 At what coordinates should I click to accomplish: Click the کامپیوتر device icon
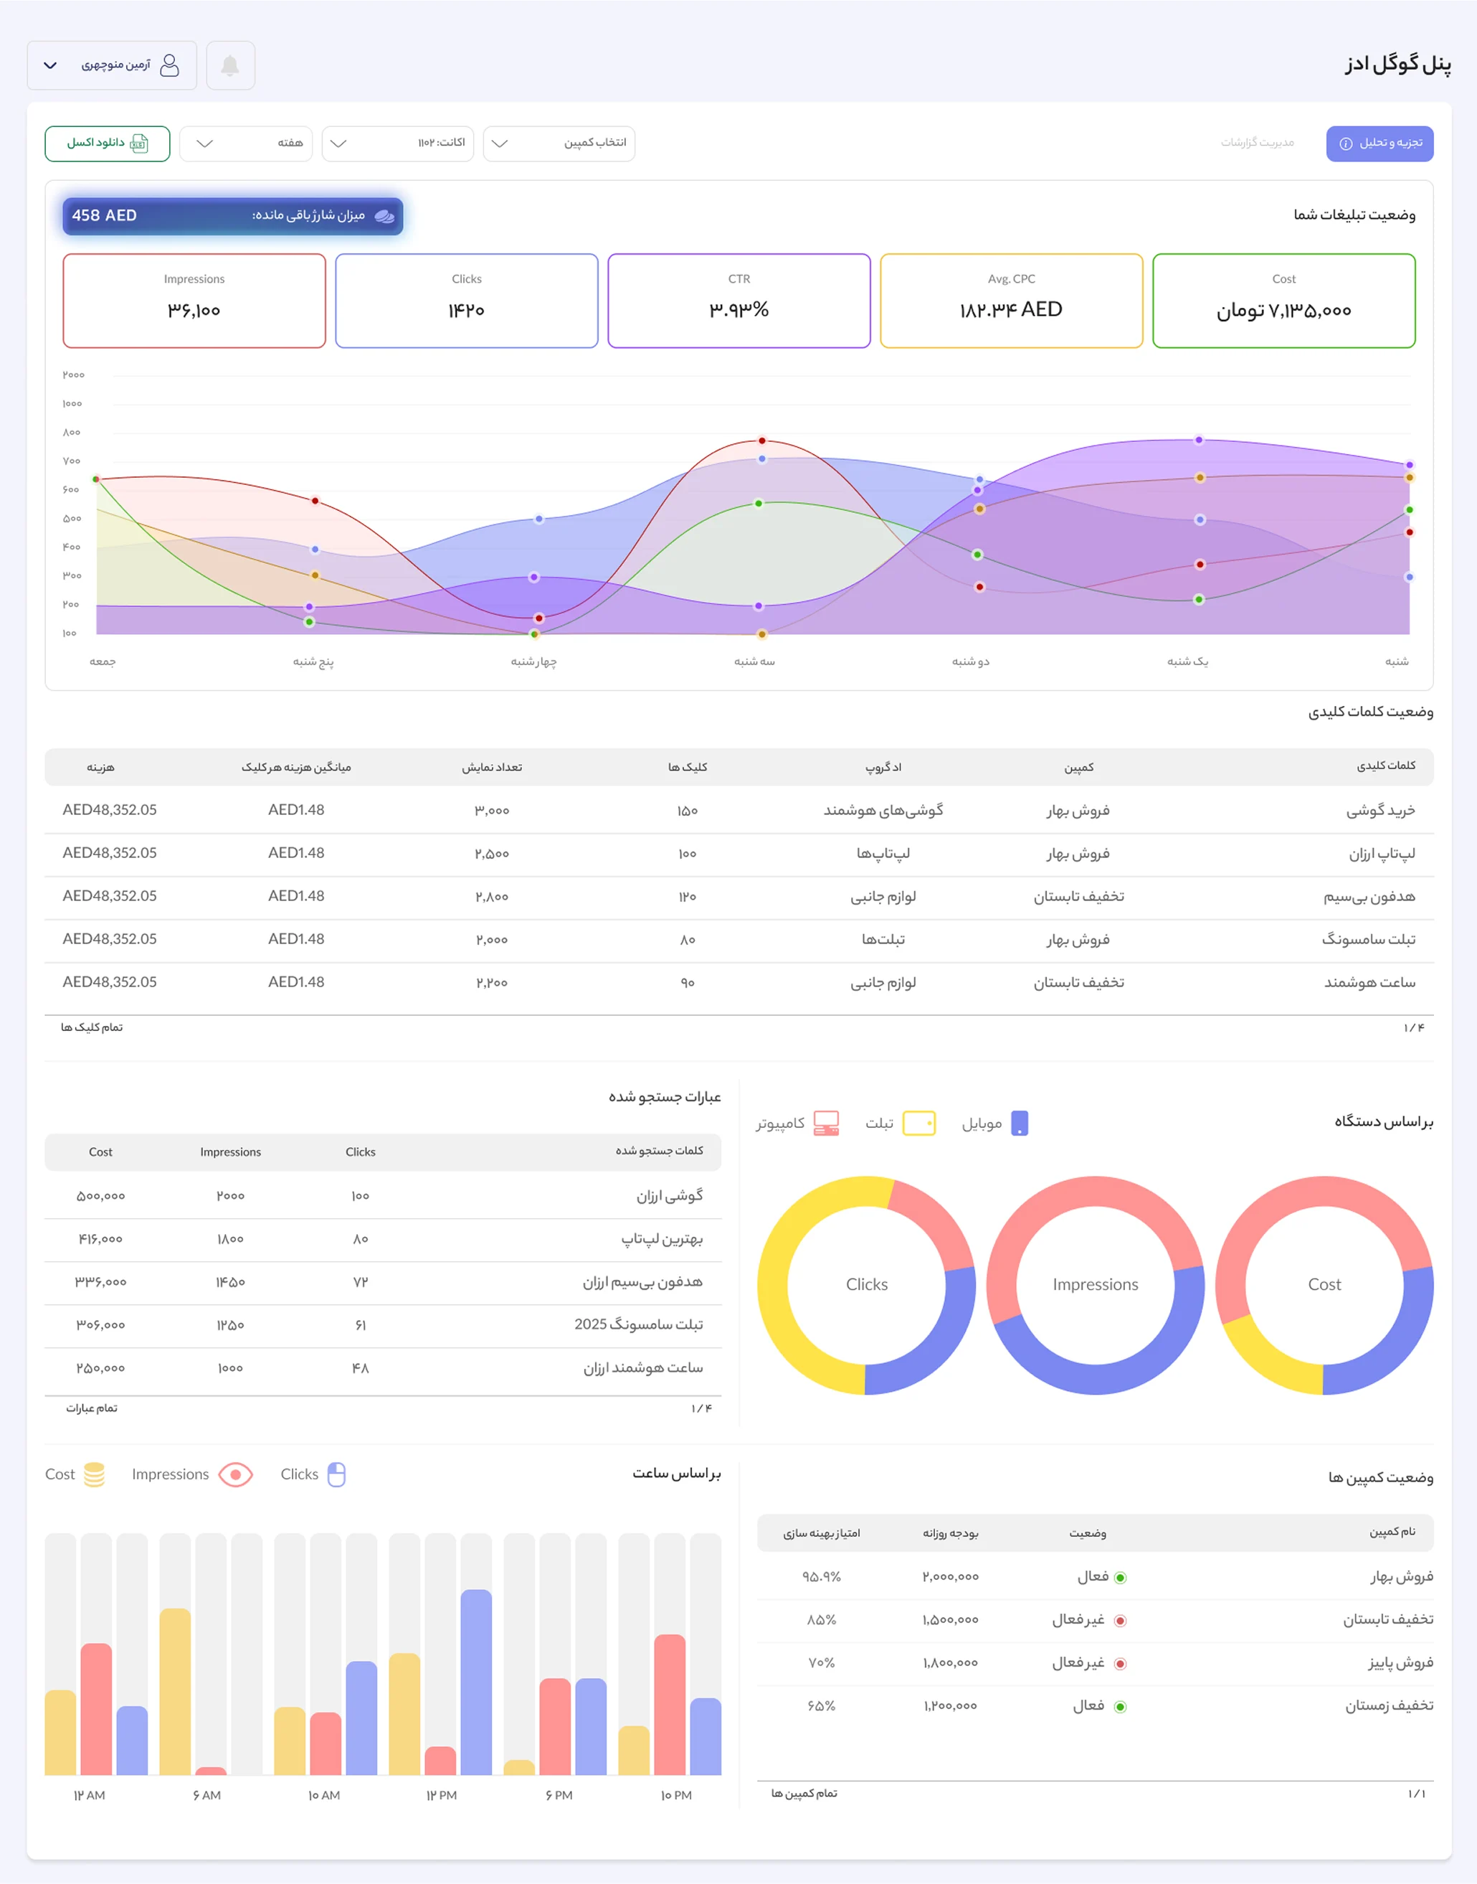826,1124
